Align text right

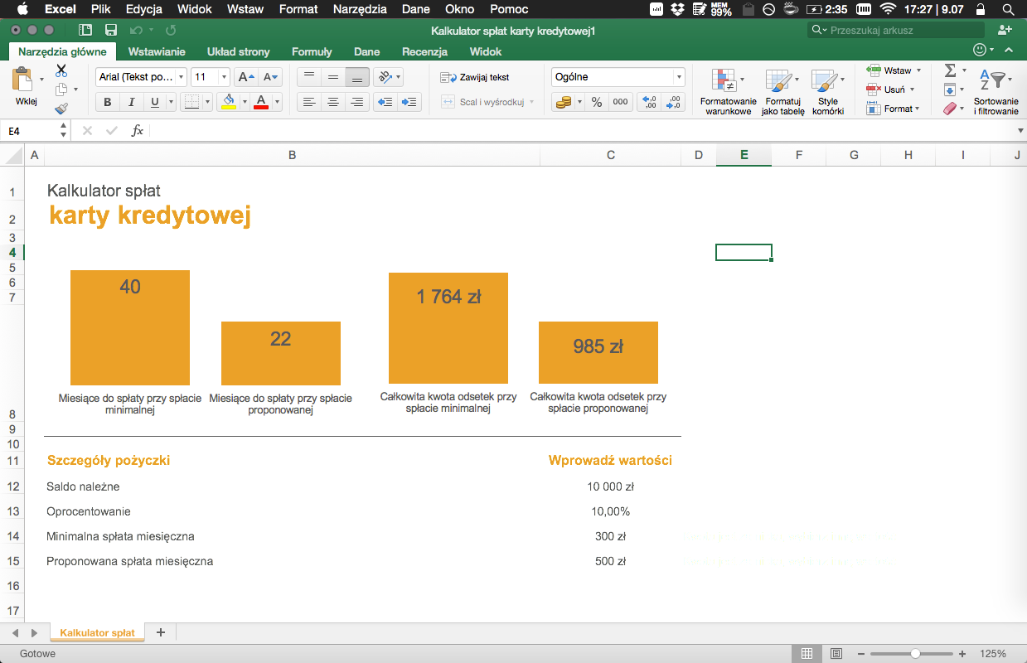point(357,103)
